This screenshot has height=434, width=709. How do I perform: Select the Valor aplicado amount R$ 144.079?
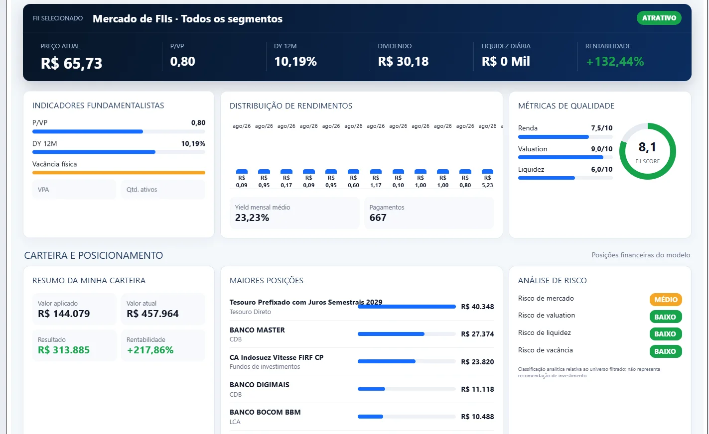[64, 314]
